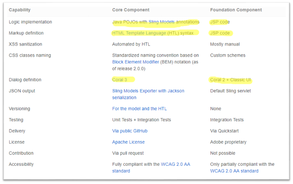Click 'None' in the Versioning row
Screen dimensions: 293x184
(216, 109)
